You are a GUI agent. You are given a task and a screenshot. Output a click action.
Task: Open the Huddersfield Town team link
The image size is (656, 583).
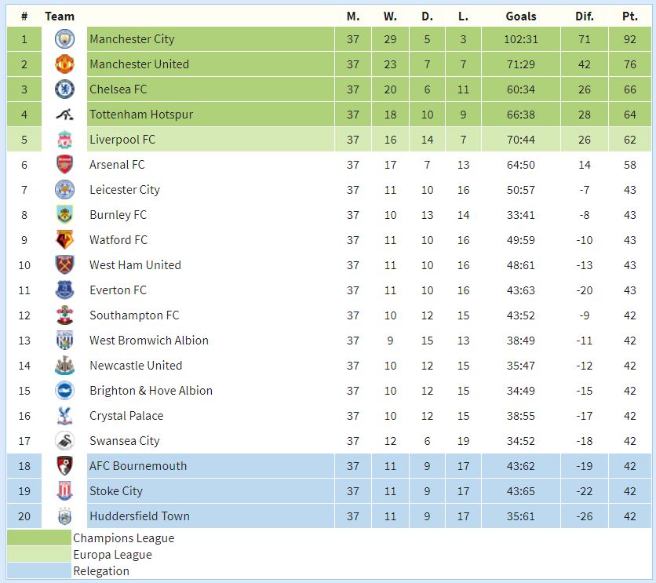tap(140, 516)
